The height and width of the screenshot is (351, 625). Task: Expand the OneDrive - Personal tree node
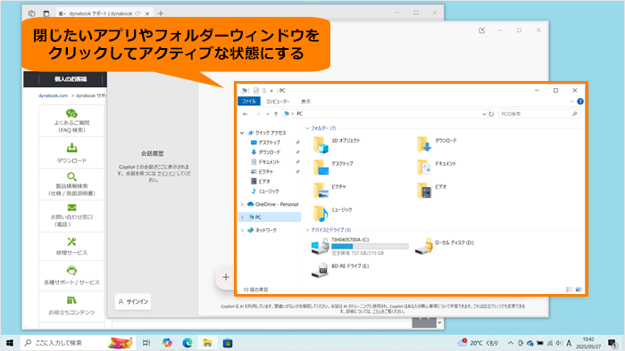pyautogui.click(x=242, y=204)
